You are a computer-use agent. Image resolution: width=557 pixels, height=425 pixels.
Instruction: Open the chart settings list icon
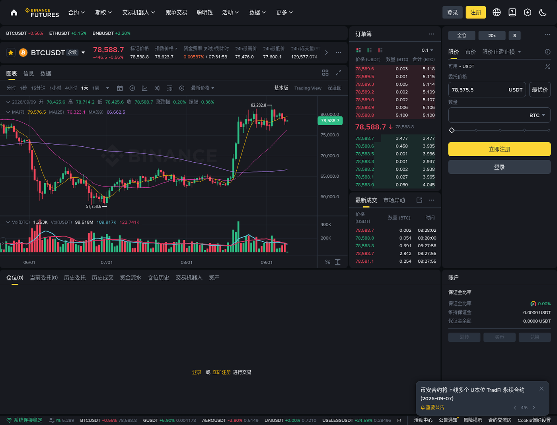tap(169, 88)
